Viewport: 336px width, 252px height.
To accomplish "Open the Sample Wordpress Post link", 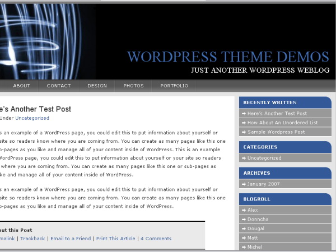I will tap(276, 132).
